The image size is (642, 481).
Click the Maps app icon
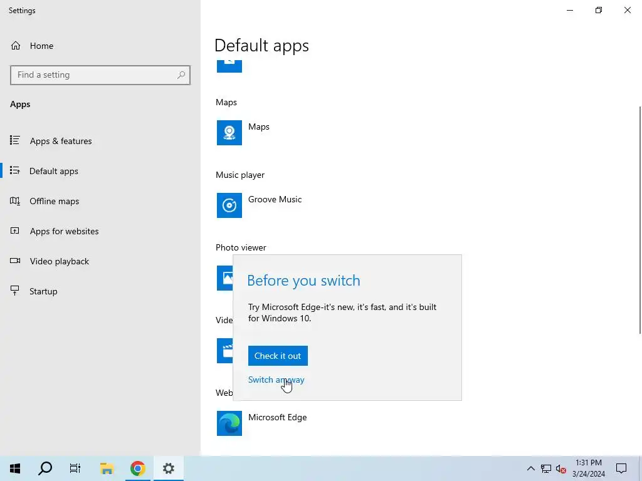229,133
